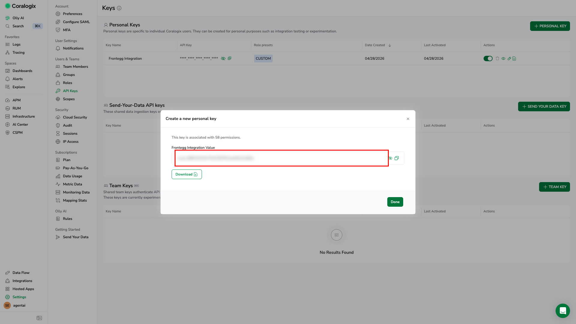The image size is (576, 324).
Task: Toggle visibility of the new key value
Action: click(x=390, y=158)
